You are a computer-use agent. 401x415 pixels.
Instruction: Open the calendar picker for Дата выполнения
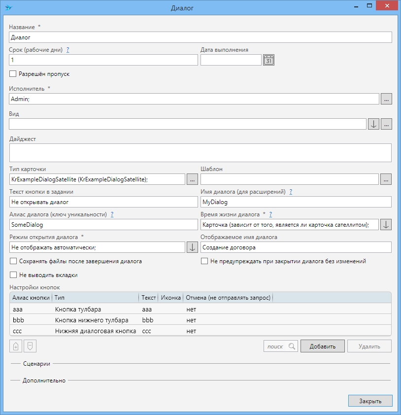pyautogui.click(x=268, y=60)
